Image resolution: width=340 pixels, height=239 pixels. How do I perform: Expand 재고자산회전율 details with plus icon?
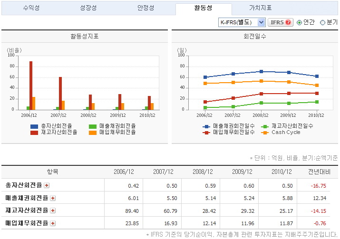pyautogui.click(x=52, y=210)
